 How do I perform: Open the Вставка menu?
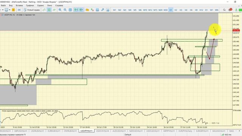point(19,5)
